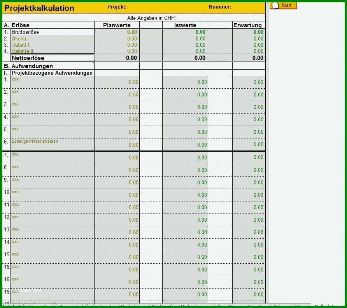347x308 pixels.
Task: Select the 'Rabatt I.' label cell
Action: click(x=53, y=45)
